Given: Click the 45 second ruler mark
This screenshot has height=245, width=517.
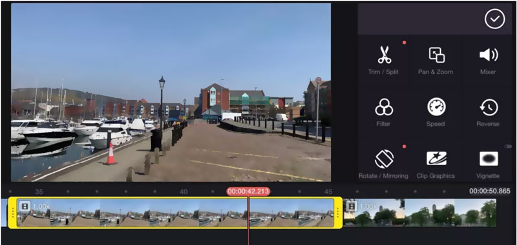Looking at the screenshot, I should (x=328, y=191).
